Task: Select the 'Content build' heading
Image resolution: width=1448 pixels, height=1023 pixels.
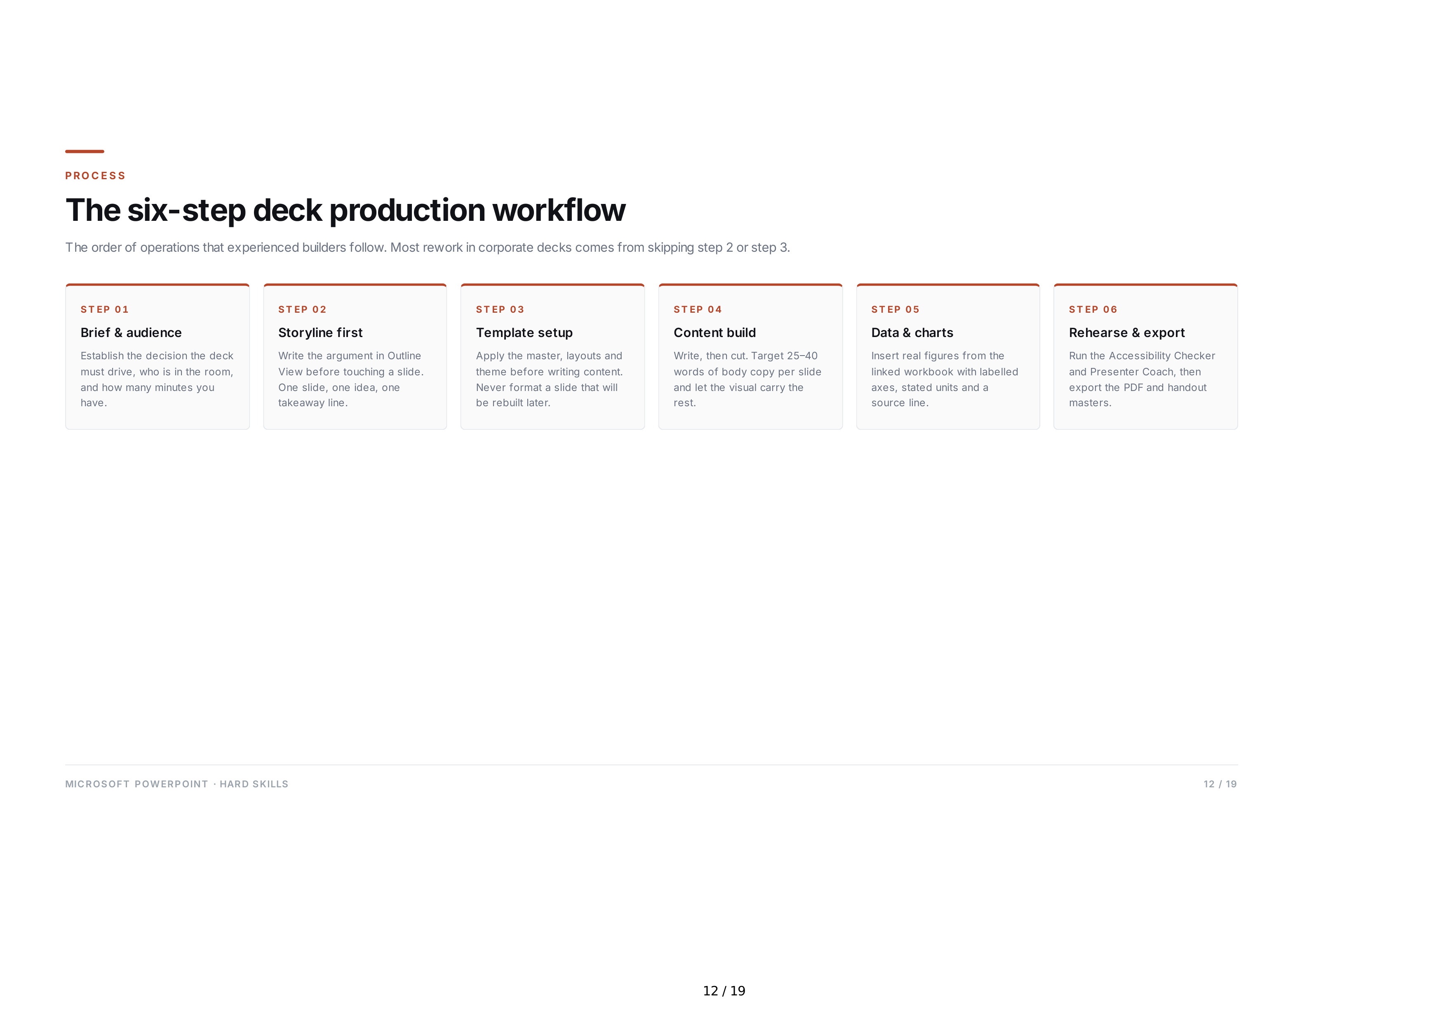Action: click(x=715, y=333)
